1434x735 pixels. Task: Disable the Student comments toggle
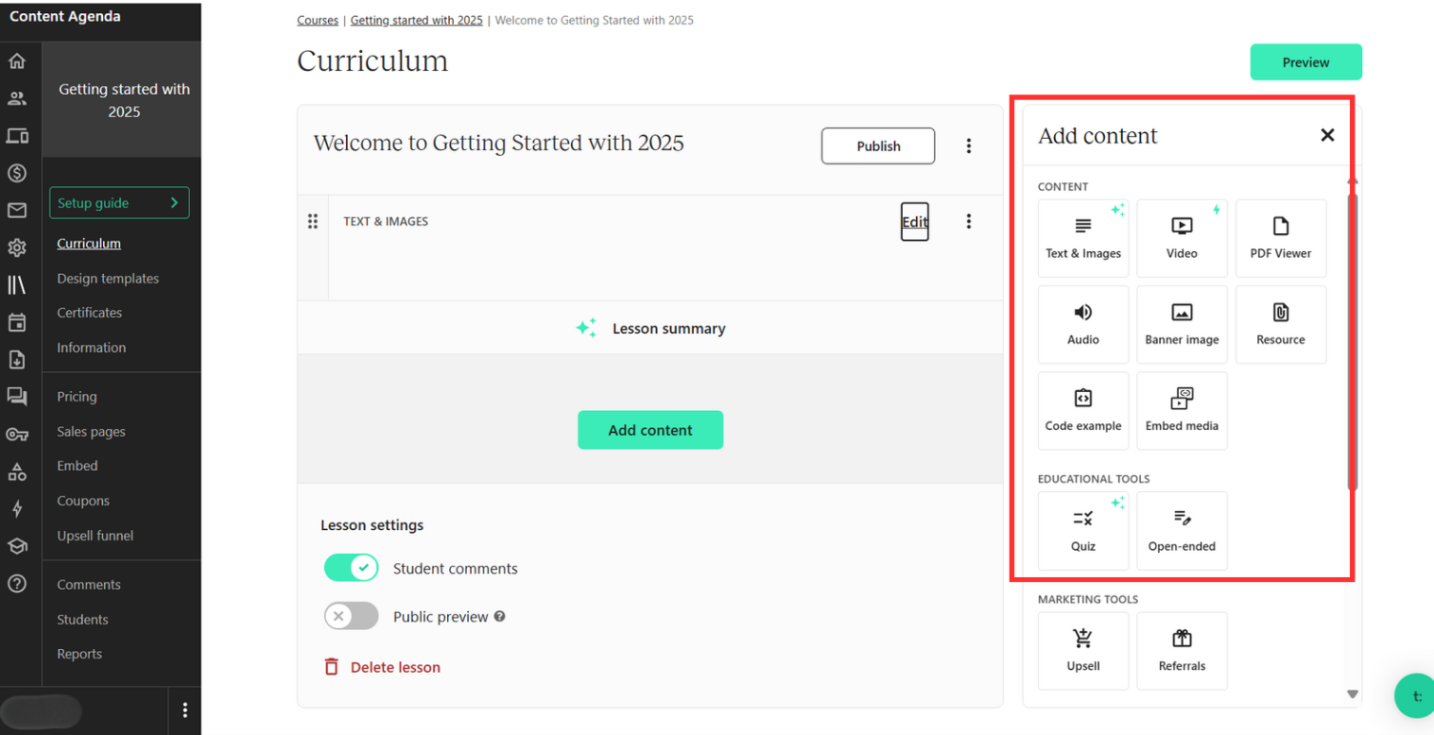point(351,568)
